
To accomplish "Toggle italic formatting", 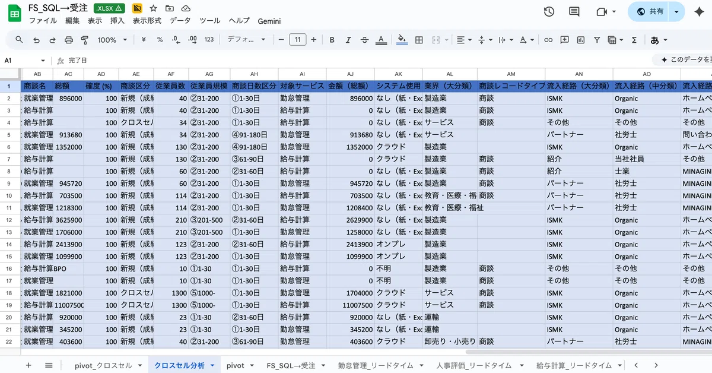I will point(348,40).
